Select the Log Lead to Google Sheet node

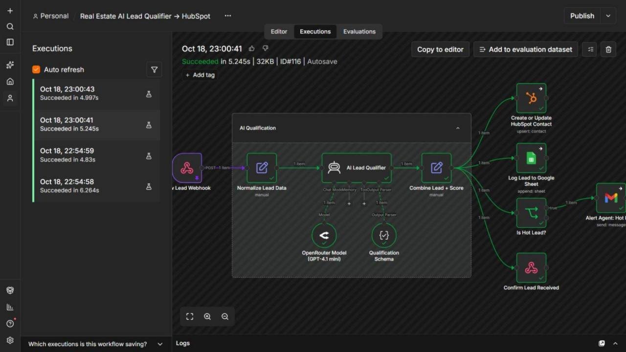[x=531, y=158]
